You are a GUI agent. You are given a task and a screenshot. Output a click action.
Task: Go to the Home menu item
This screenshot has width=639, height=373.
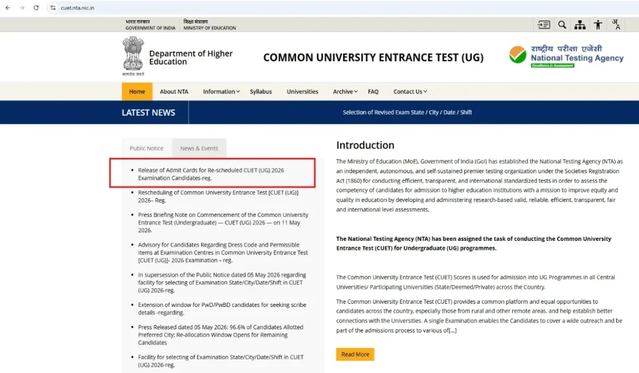point(137,92)
